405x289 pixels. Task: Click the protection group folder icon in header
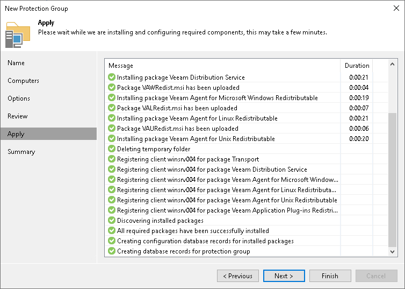click(x=18, y=35)
